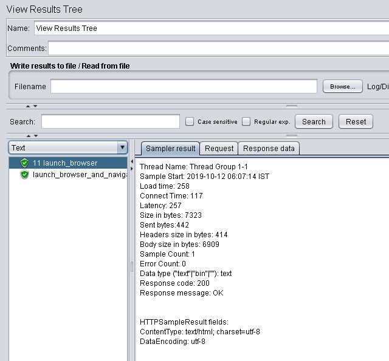Click the vertical split divider handle
Image resolution: width=389 pixels, height=361 pixels.
(x=132, y=267)
